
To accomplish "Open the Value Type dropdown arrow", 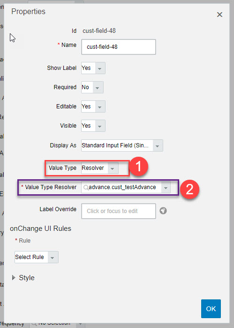I will click(113, 168).
